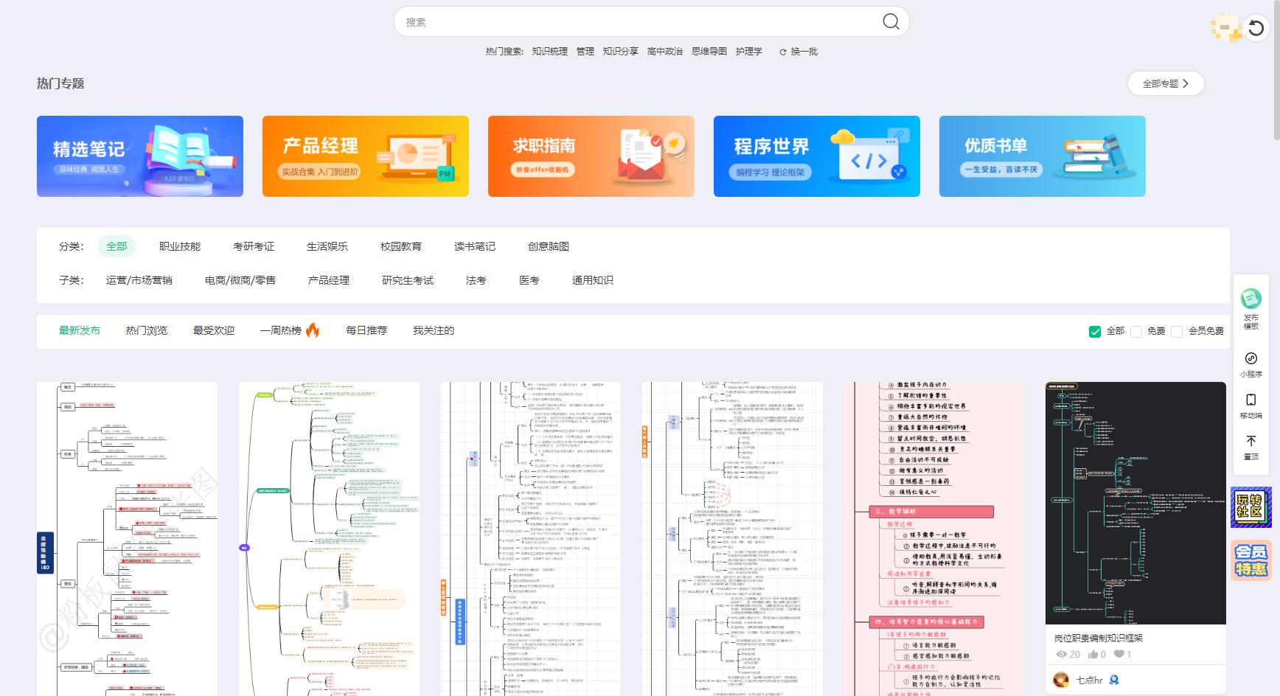The image size is (1280, 696).
Task: Click the fire icon beside 一周热榜
Action: pyautogui.click(x=314, y=330)
